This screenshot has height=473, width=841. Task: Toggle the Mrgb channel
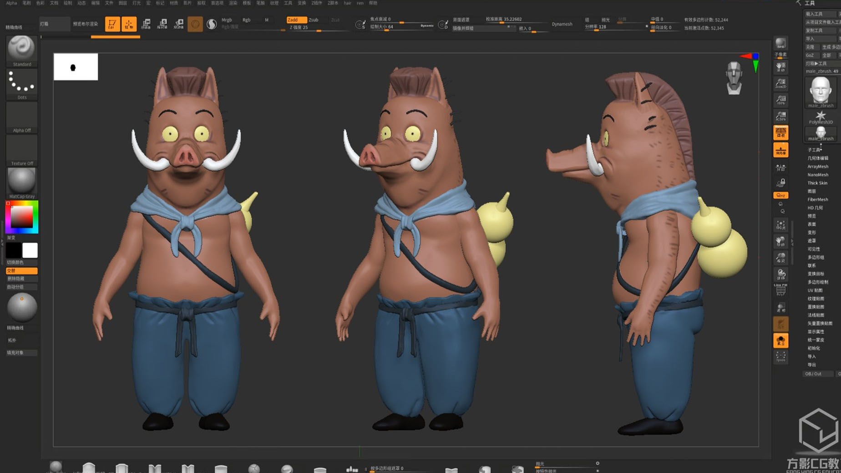(x=227, y=20)
